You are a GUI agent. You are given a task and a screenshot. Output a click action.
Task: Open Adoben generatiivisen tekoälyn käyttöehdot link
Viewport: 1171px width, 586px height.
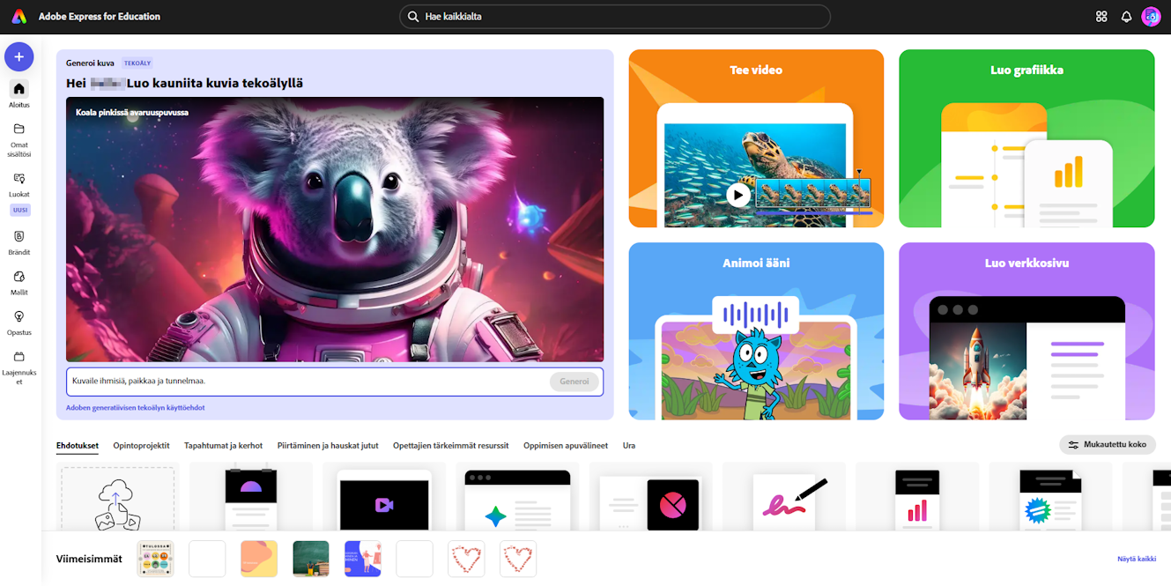pos(136,408)
